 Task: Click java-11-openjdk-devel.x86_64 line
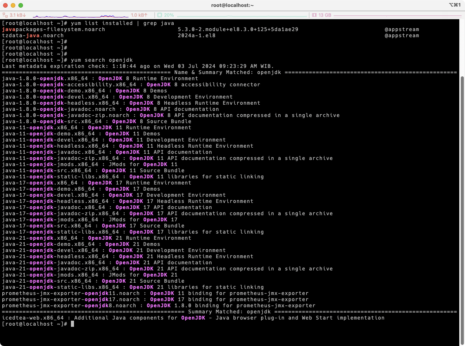pyautogui.click(x=113, y=140)
